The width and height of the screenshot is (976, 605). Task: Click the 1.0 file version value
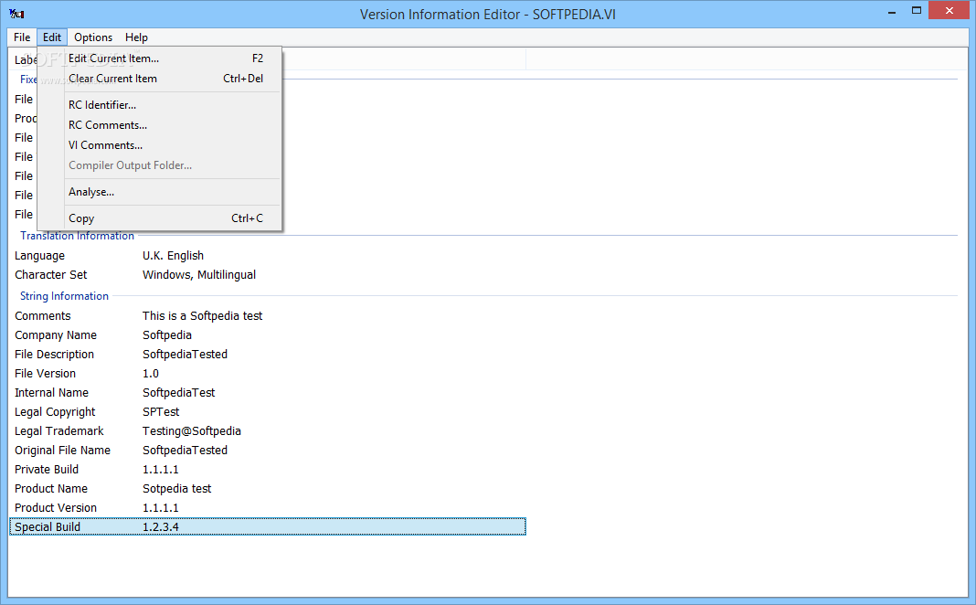click(x=151, y=374)
